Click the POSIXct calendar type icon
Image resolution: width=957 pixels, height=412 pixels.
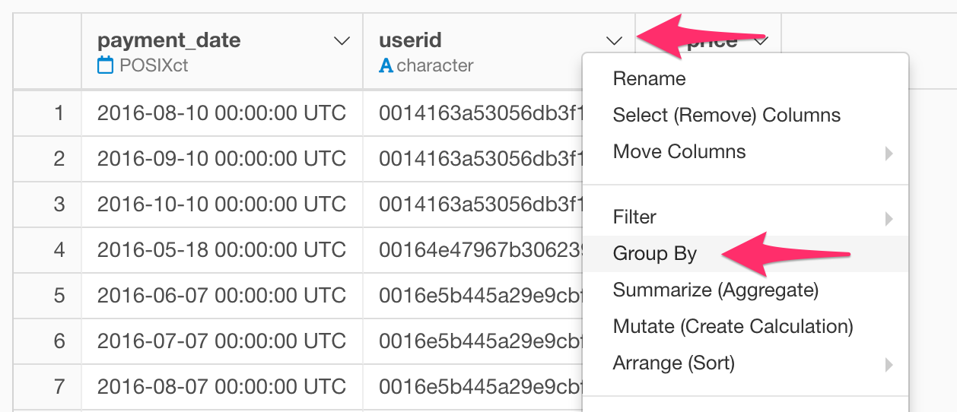click(105, 65)
